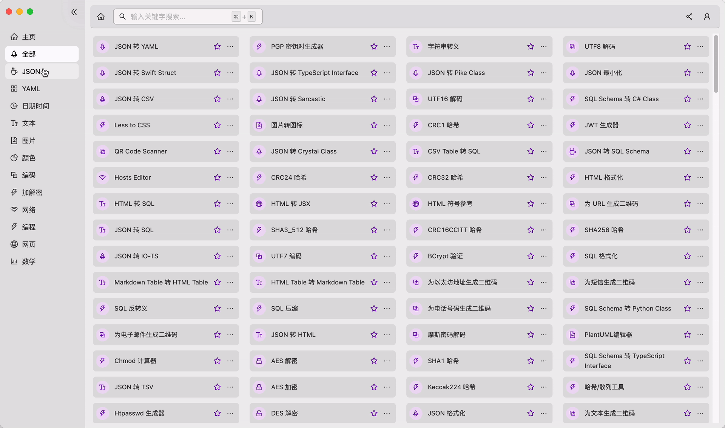The width and height of the screenshot is (725, 428).
Task: Open the JSON 转 CSV tool
Action: click(x=134, y=99)
